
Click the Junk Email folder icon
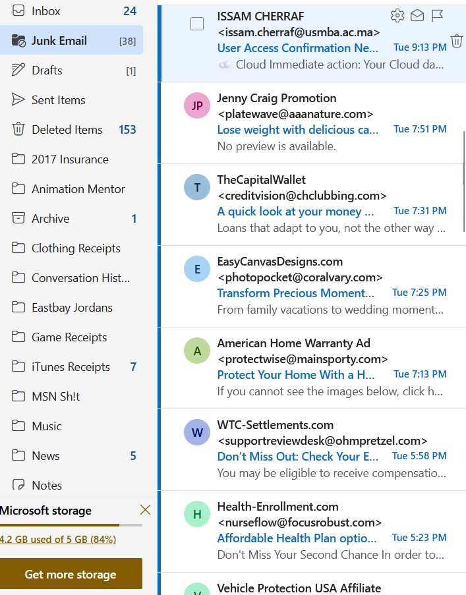(x=18, y=40)
